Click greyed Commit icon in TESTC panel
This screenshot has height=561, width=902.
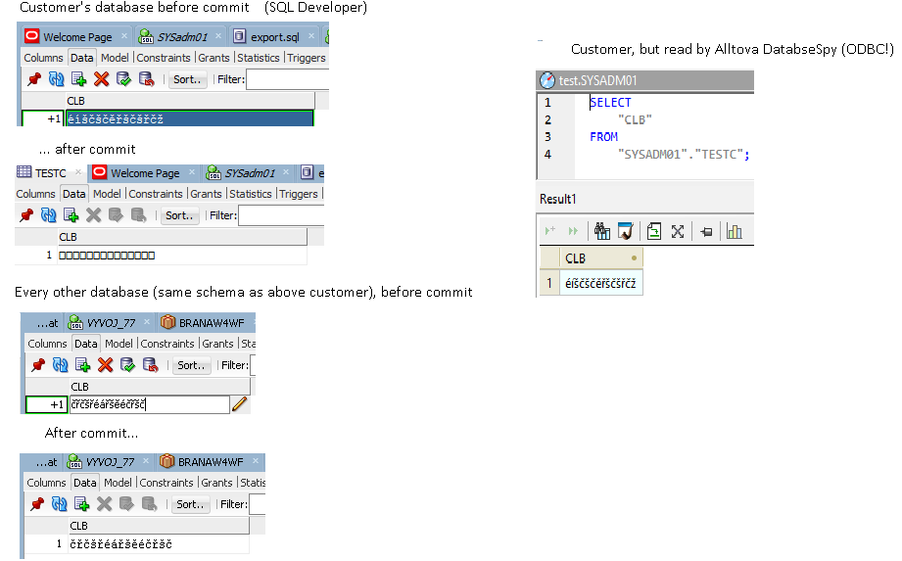pyautogui.click(x=116, y=215)
